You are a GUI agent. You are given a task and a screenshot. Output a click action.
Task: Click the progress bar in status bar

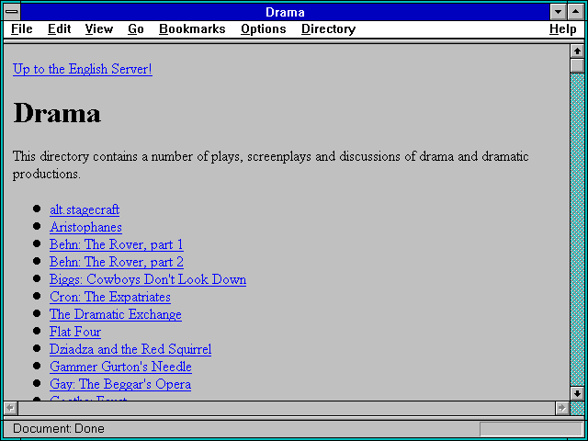(531, 429)
